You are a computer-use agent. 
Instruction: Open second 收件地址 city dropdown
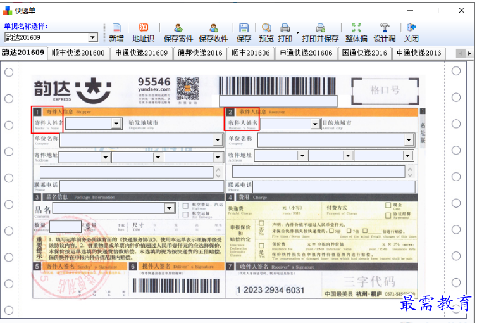[x=348, y=156]
